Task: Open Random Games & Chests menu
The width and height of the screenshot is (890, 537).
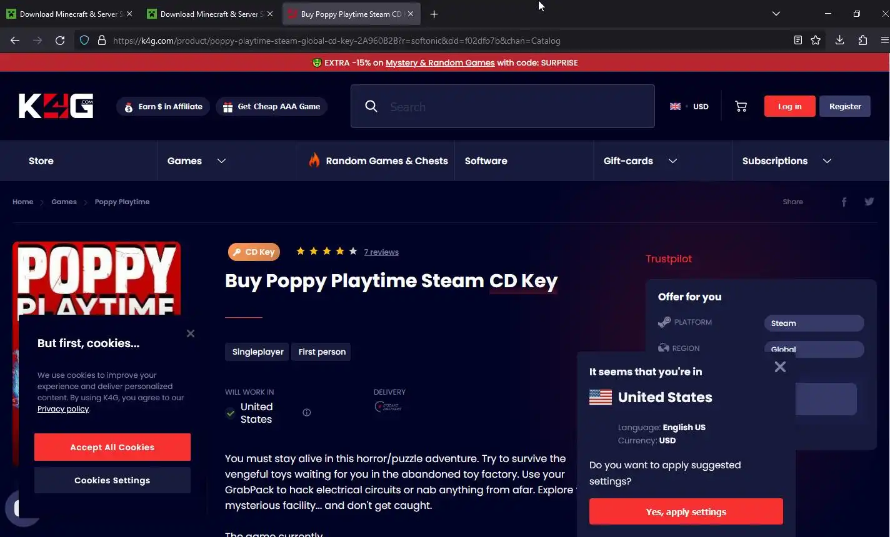Action: click(378, 161)
